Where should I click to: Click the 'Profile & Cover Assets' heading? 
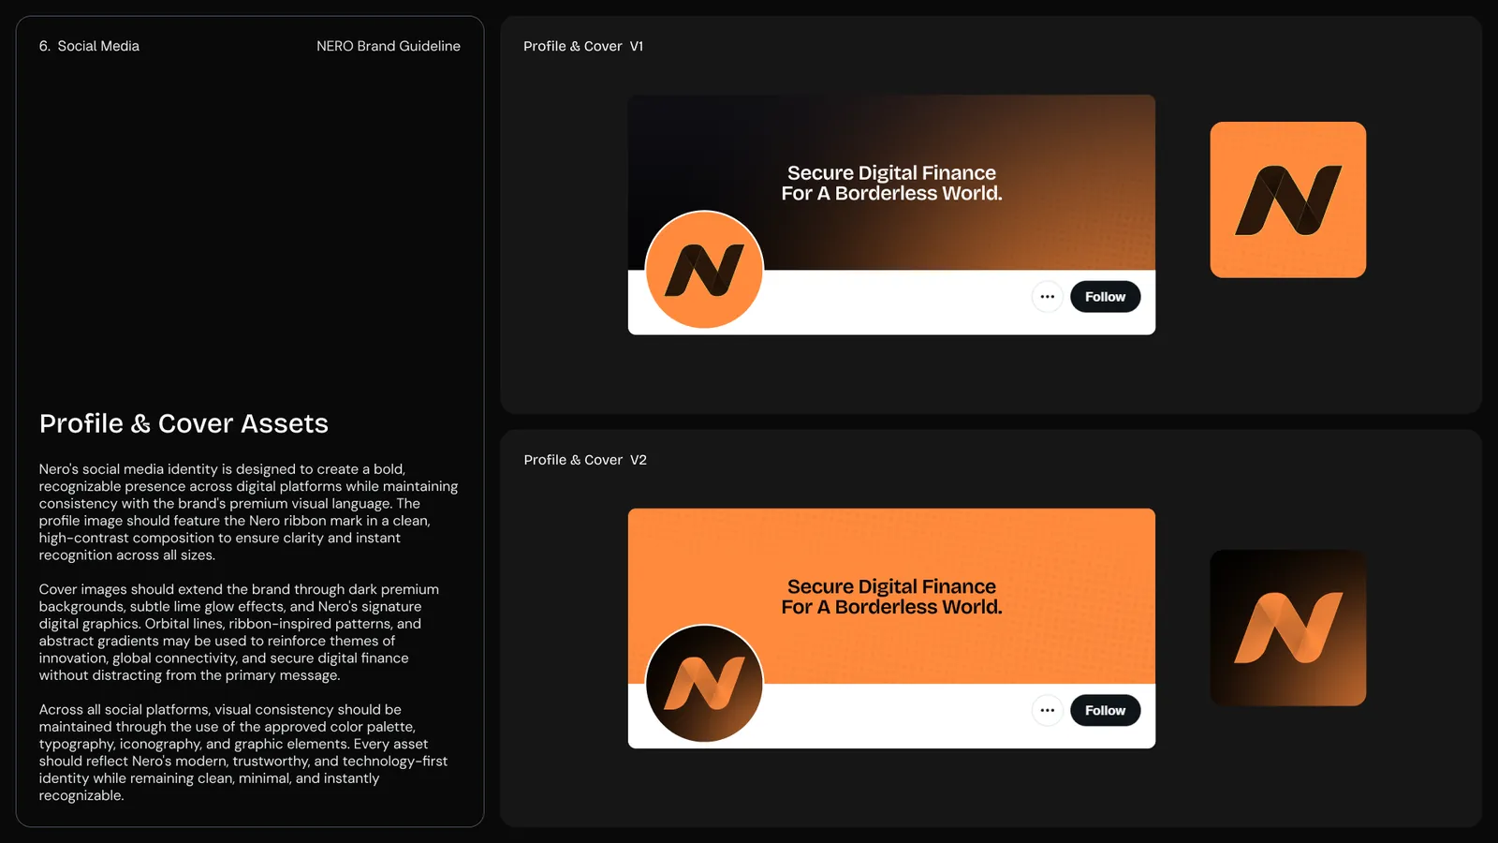coord(184,423)
